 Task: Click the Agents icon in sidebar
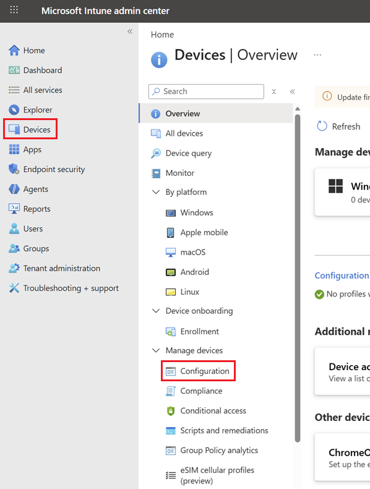pos(14,189)
